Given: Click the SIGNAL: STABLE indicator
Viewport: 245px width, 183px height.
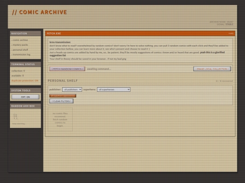Looking at the screenshot, I should tap(225, 24).
